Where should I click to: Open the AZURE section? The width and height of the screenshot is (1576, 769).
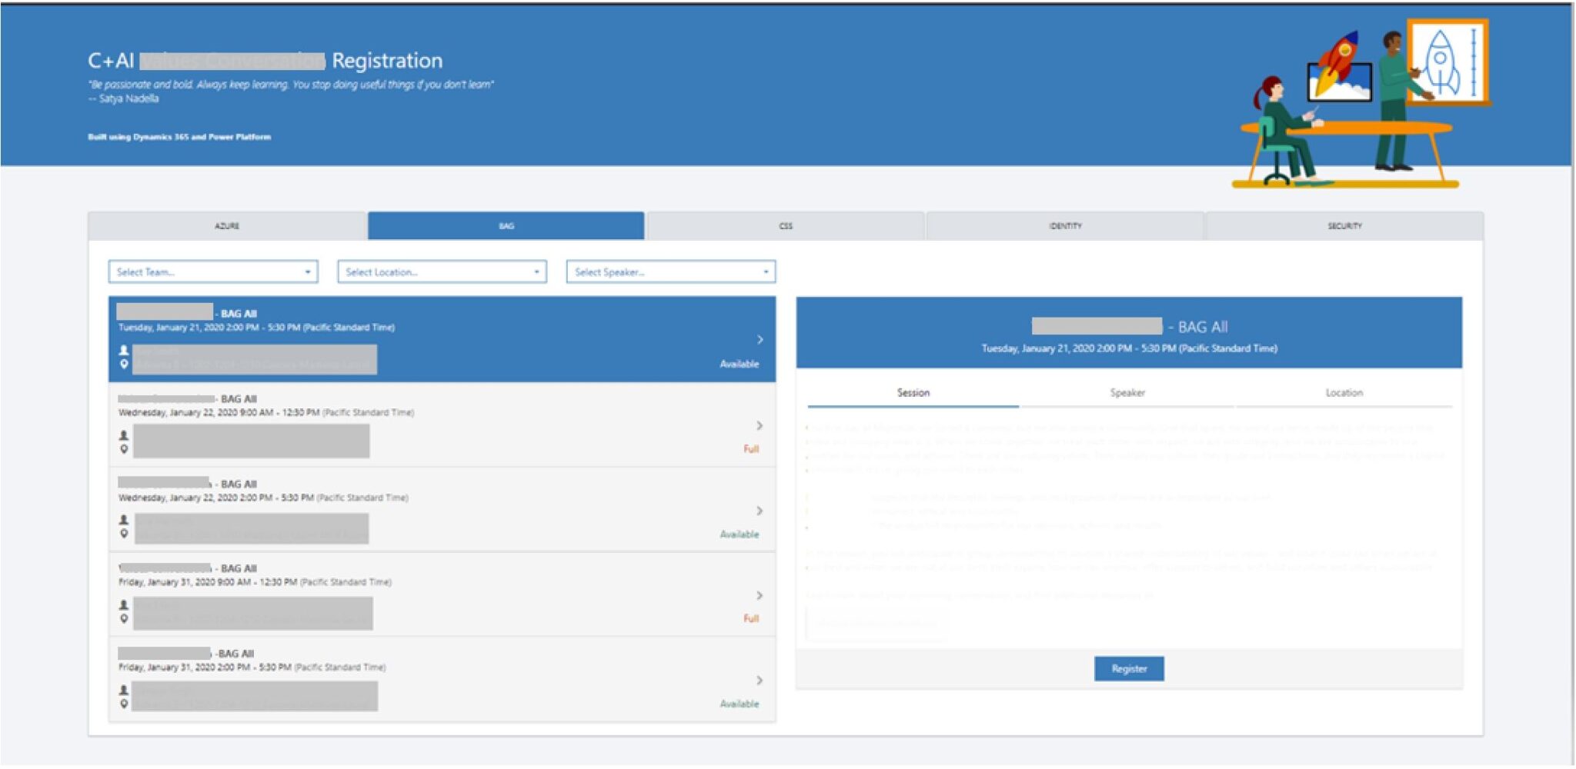click(228, 225)
